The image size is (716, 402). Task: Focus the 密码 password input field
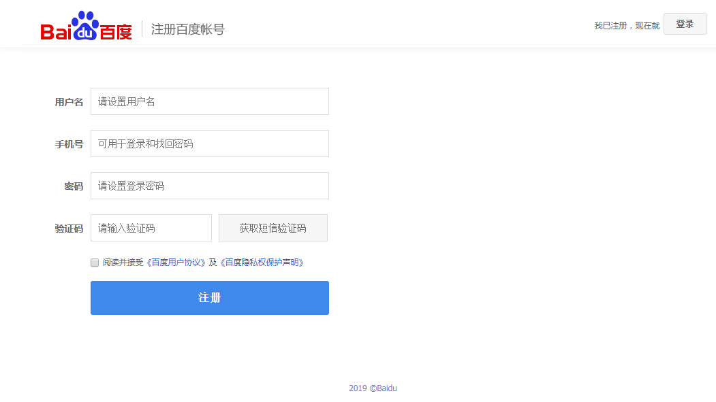pos(209,186)
